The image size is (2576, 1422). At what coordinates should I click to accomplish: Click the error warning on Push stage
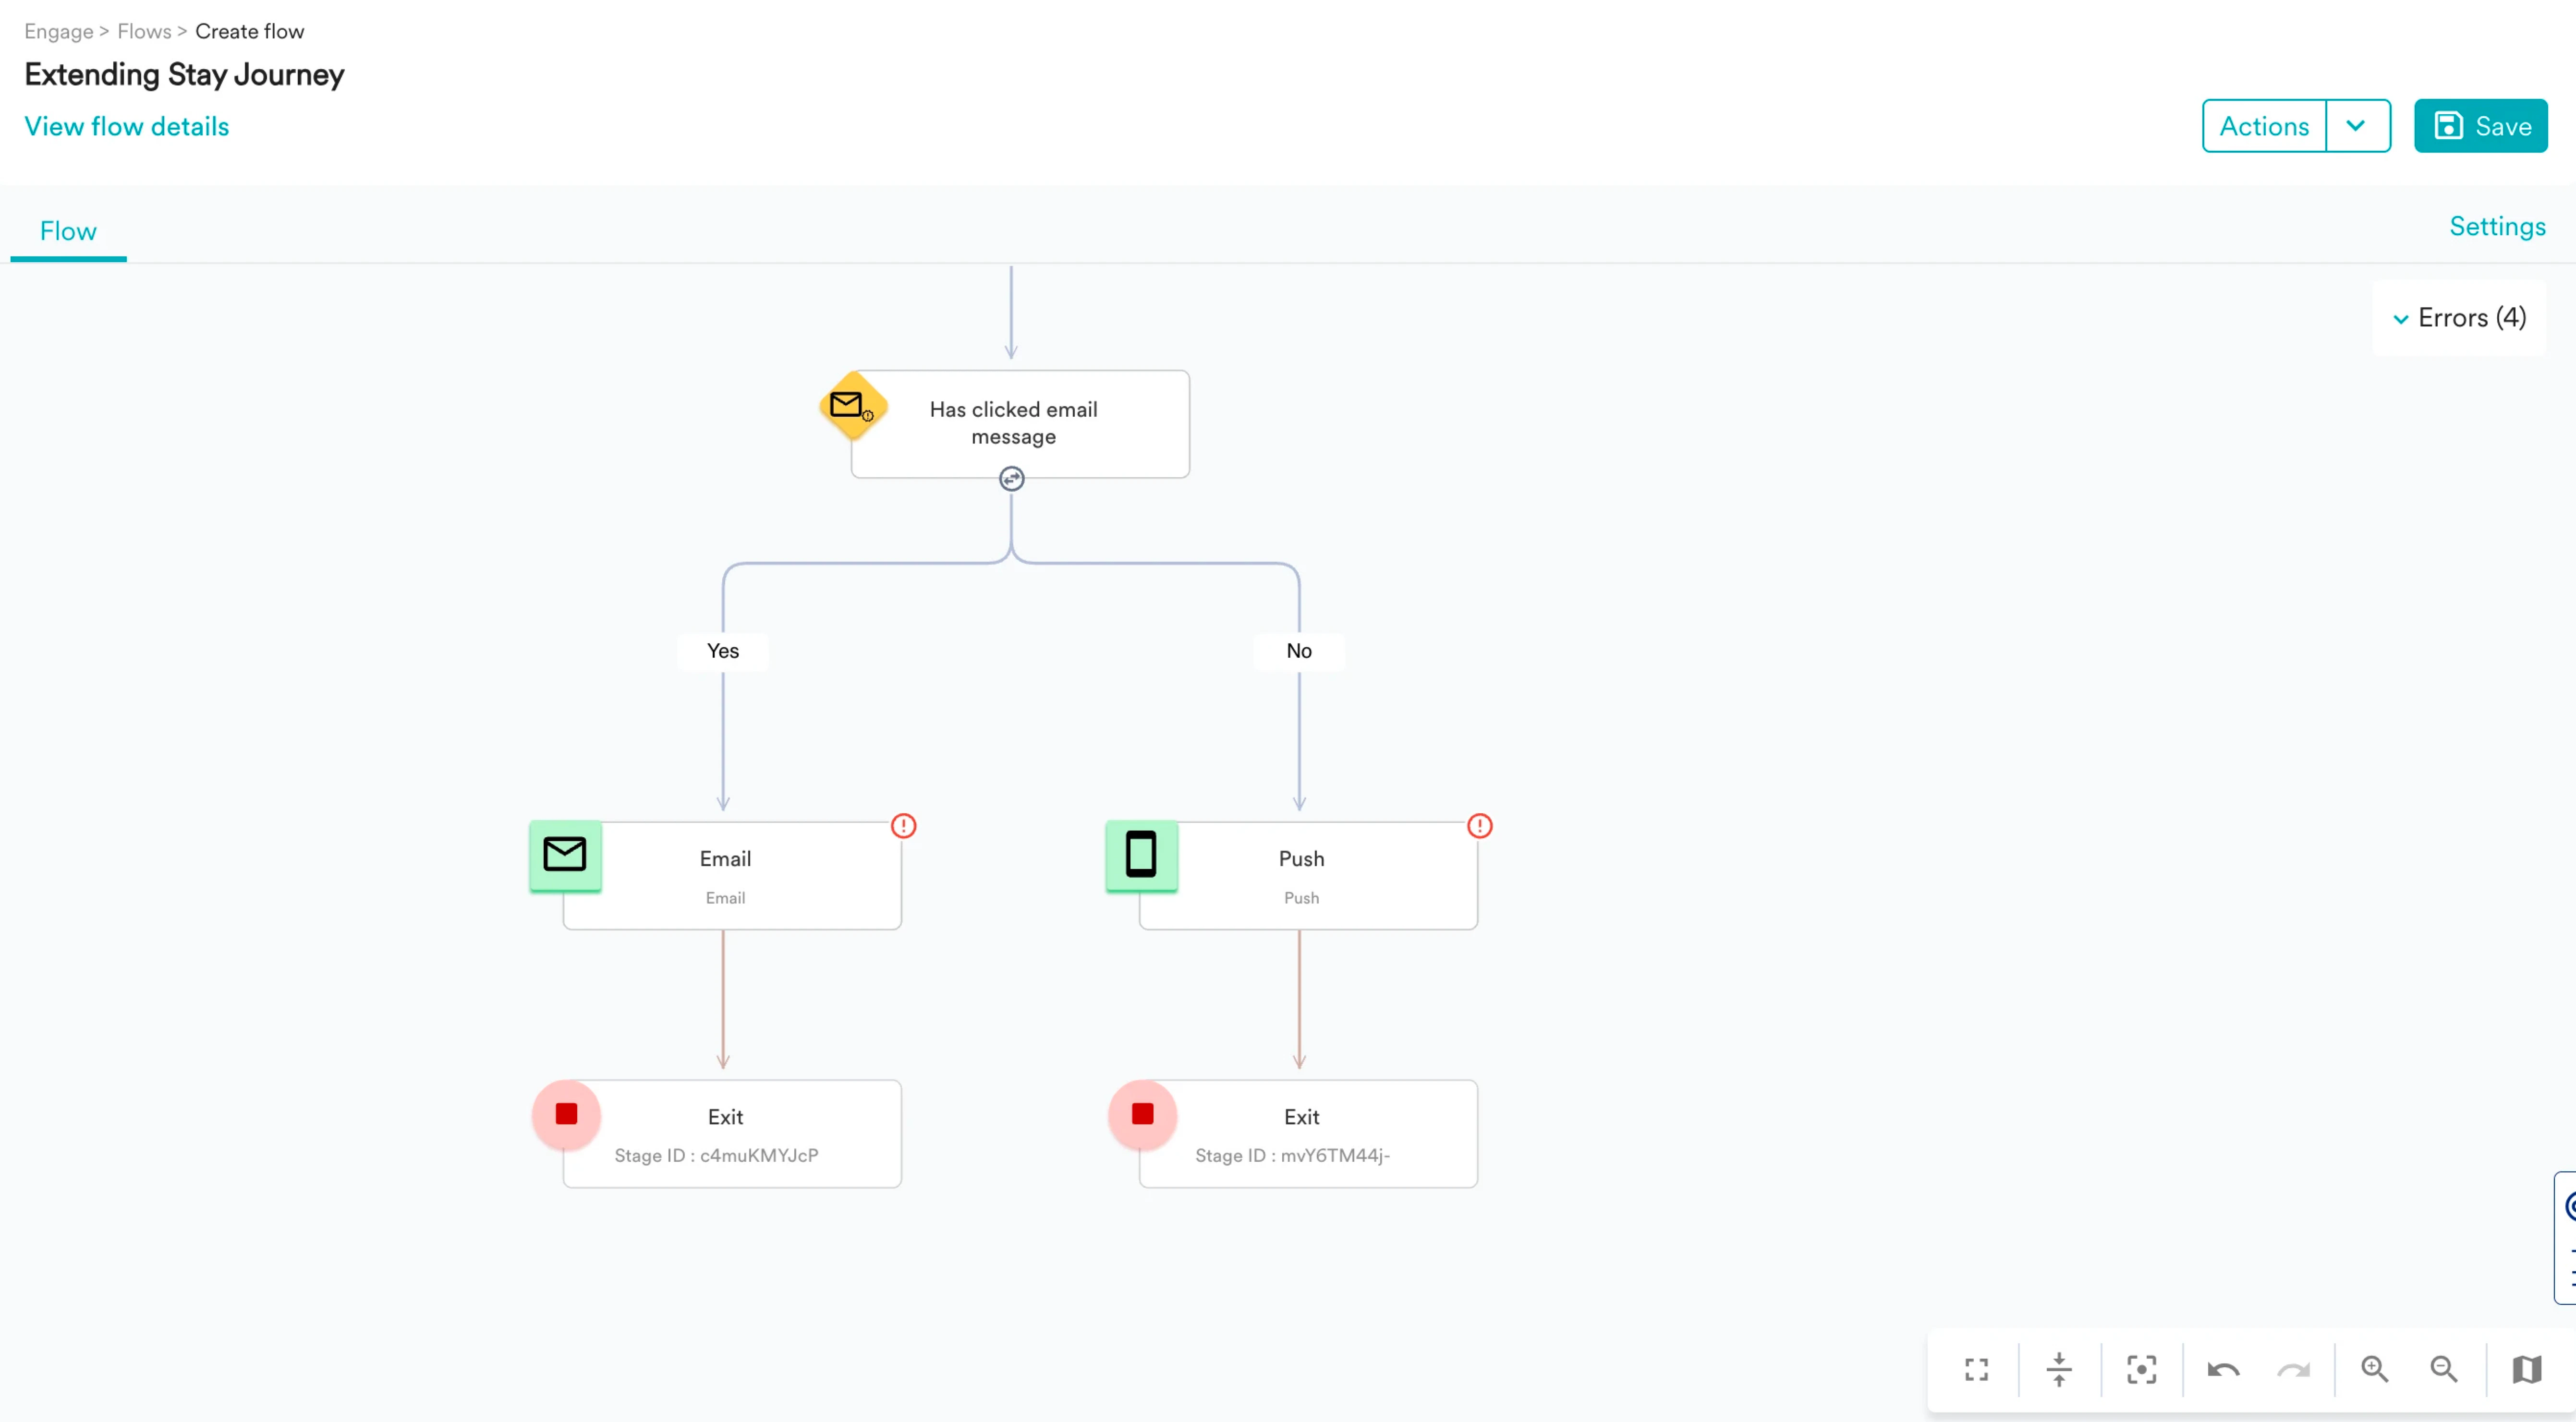pos(1479,826)
